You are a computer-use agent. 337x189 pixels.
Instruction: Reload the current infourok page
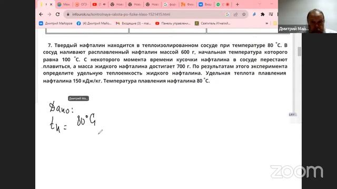click(x=57, y=14)
